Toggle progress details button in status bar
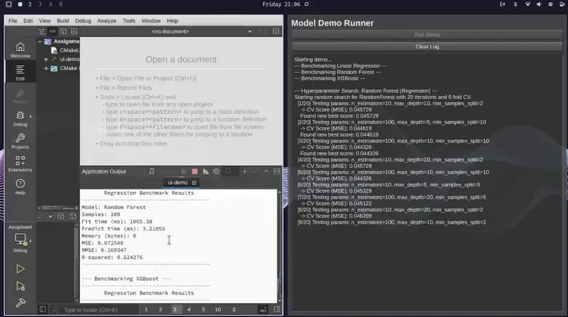The height and width of the screenshot is (317, 568). [263, 309]
